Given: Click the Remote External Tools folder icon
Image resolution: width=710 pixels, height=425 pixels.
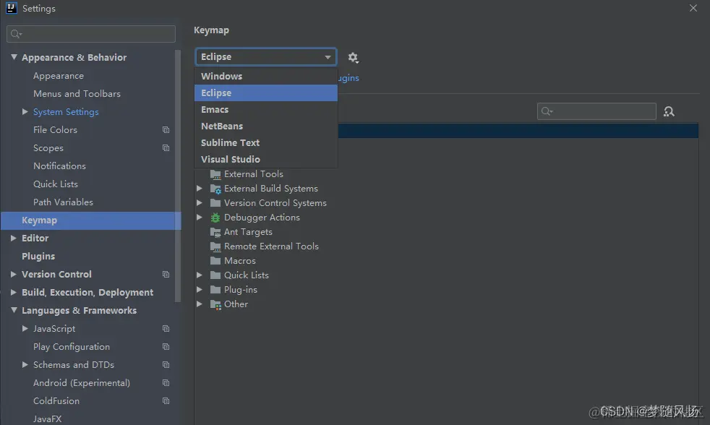Looking at the screenshot, I should [215, 246].
